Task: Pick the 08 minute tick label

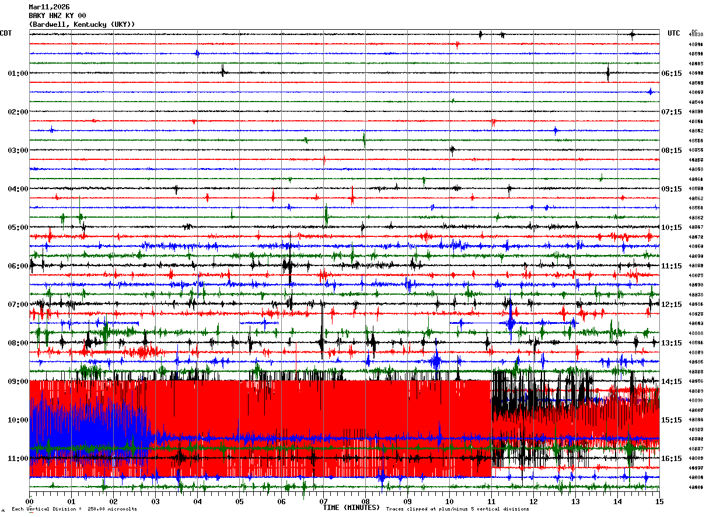Action: tap(366, 501)
